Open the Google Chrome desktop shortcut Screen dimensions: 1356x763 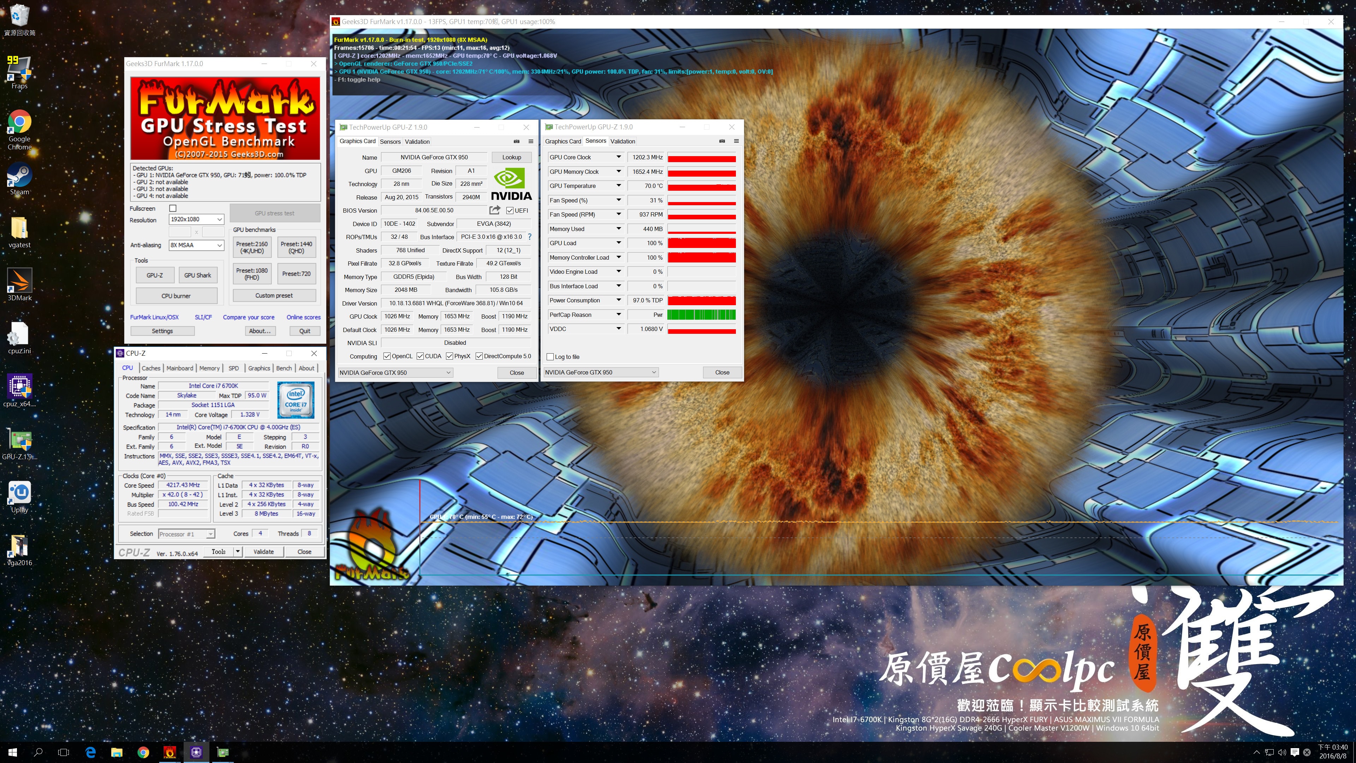[19, 130]
